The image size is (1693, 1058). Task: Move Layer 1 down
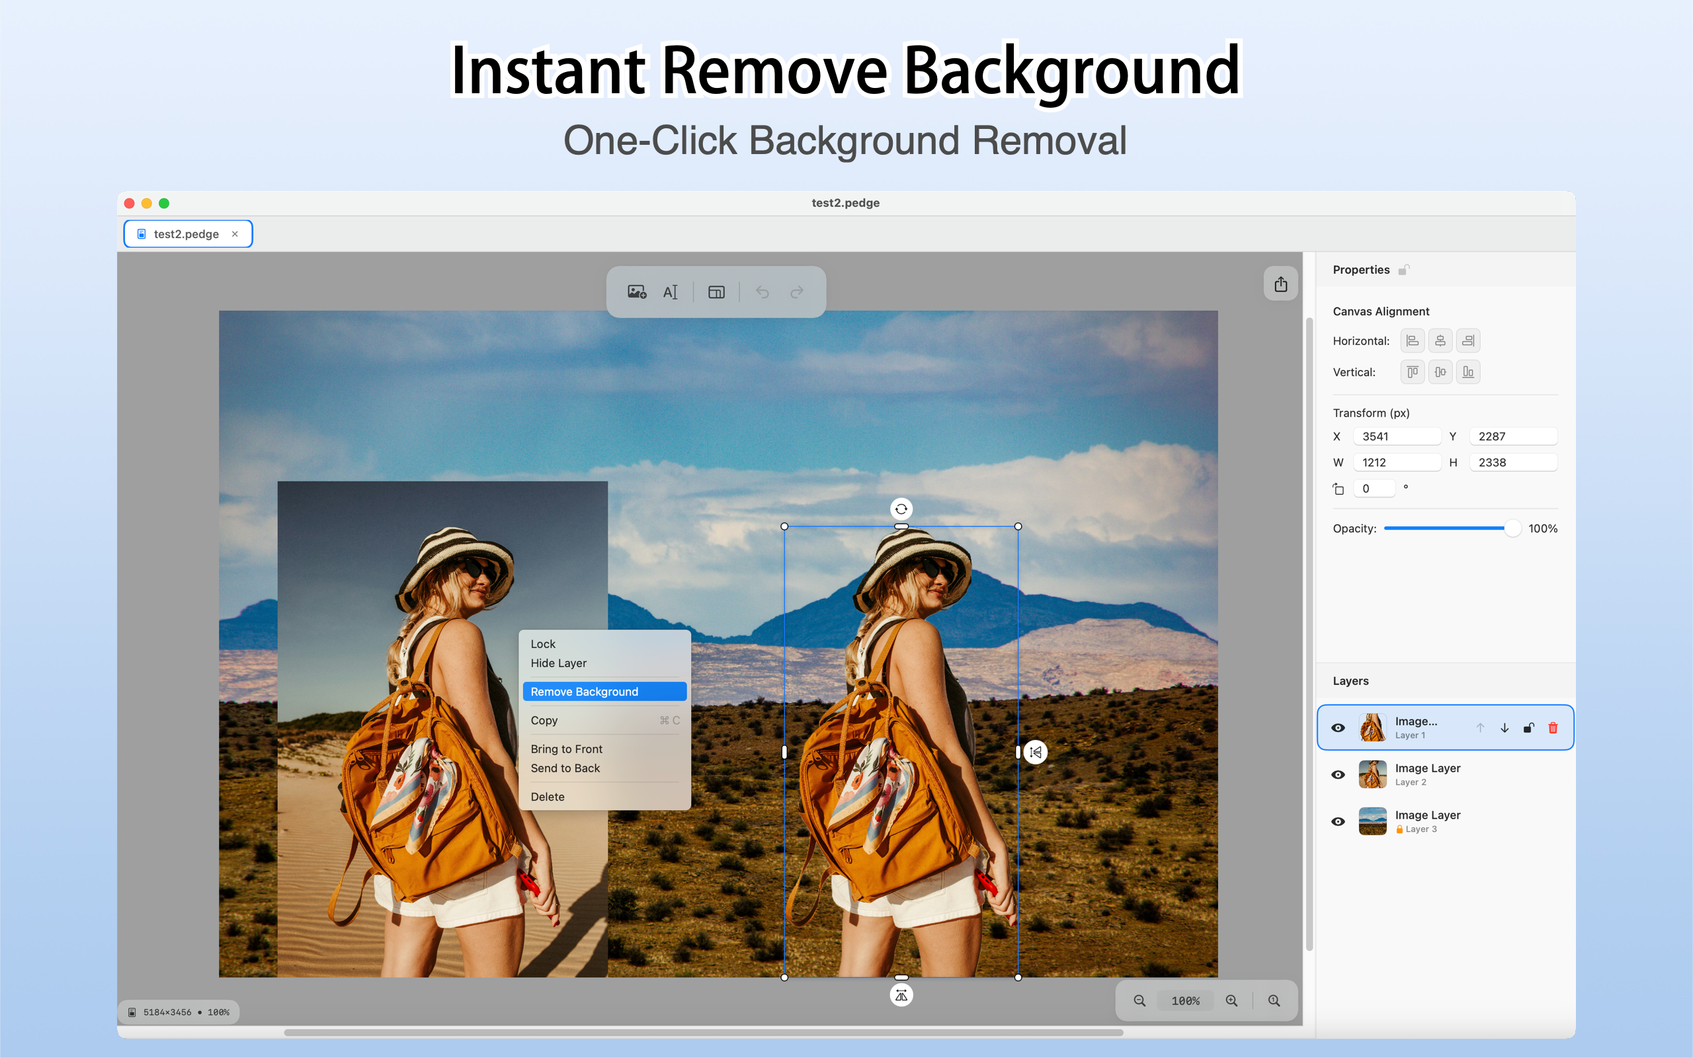click(1504, 728)
